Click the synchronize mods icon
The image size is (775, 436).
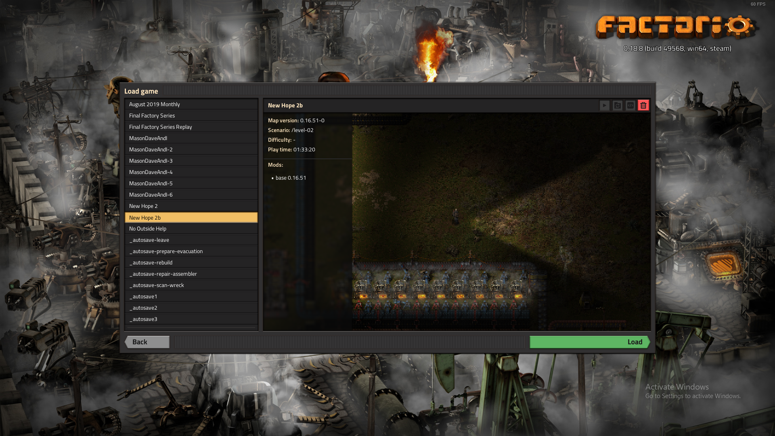click(618, 105)
